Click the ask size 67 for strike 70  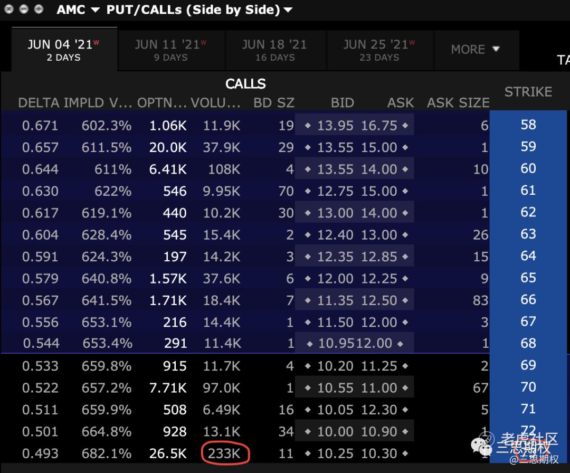pos(481,388)
